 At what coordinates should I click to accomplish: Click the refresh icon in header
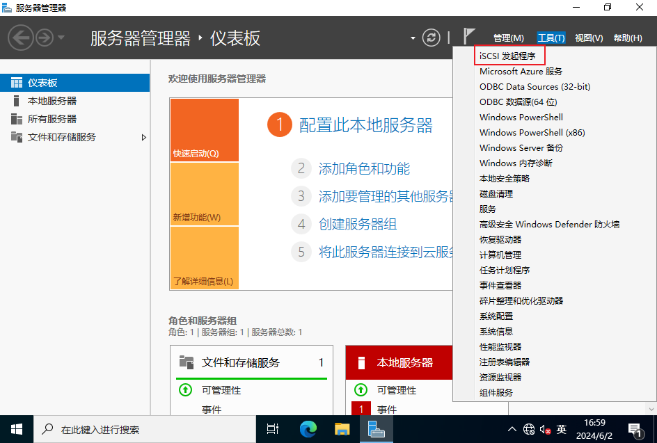pyautogui.click(x=432, y=38)
